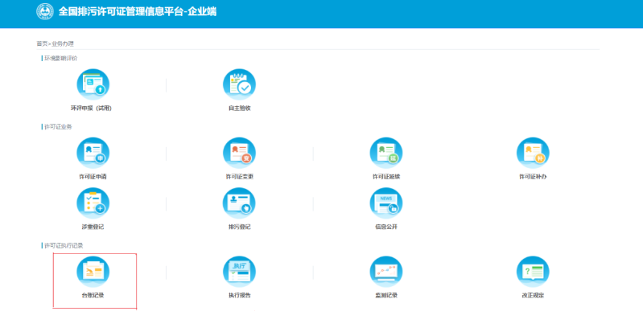Click the 自主验收 icon
The image size is (643, 332).
click(239, 84)
